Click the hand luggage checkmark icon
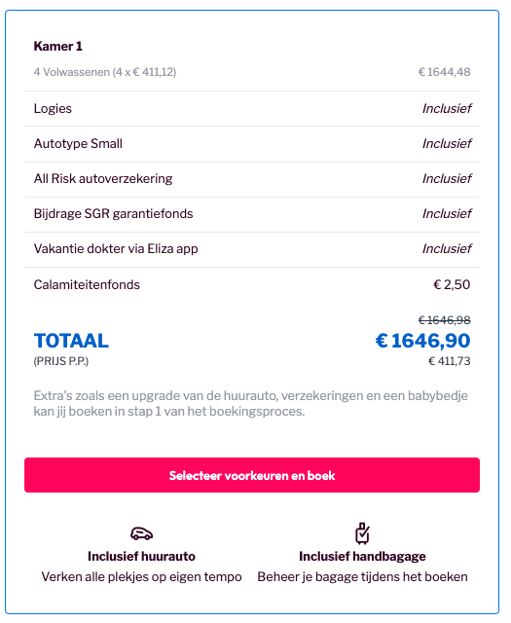This screenshot has width=511, height=623. coord(362,532)
